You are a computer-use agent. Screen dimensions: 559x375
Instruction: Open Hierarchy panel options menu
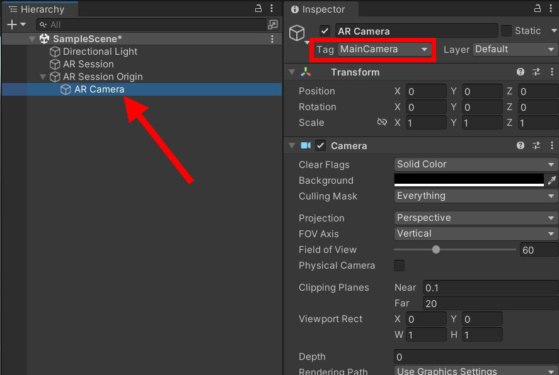pyautogui.click(x=272, y=8)
